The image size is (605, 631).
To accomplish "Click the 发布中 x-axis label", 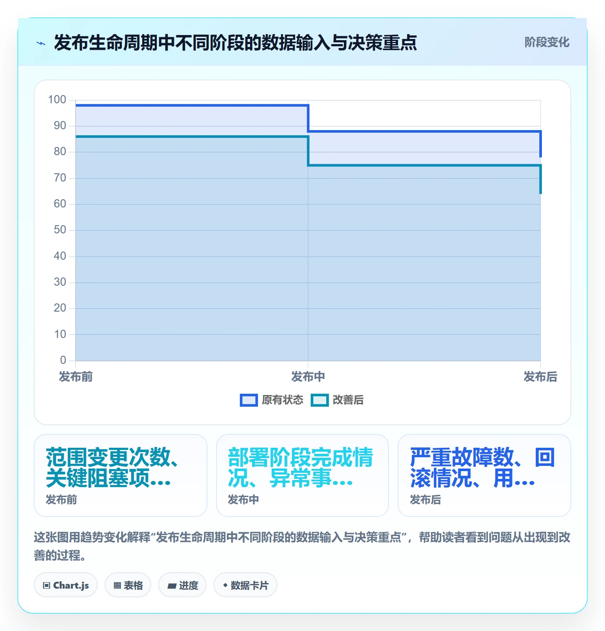I will (308, 377).
